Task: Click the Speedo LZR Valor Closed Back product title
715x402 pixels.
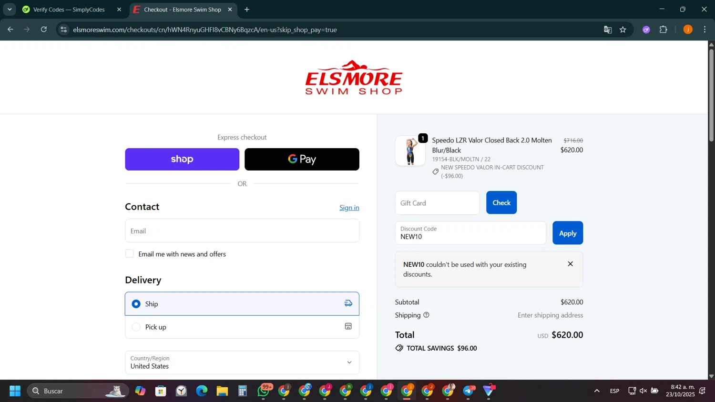Action: point(492,145)
